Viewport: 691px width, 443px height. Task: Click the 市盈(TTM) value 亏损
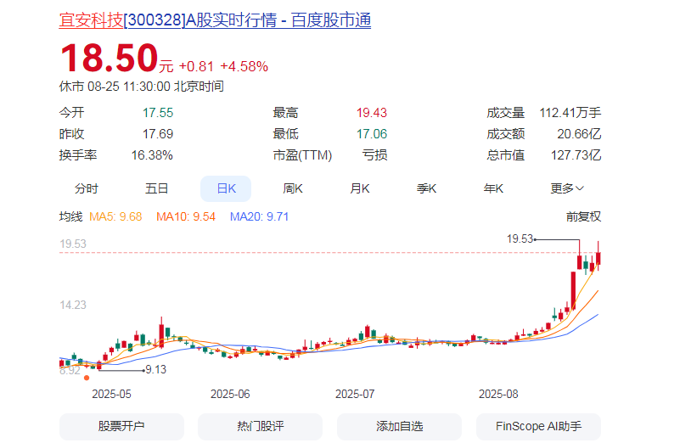374,155
